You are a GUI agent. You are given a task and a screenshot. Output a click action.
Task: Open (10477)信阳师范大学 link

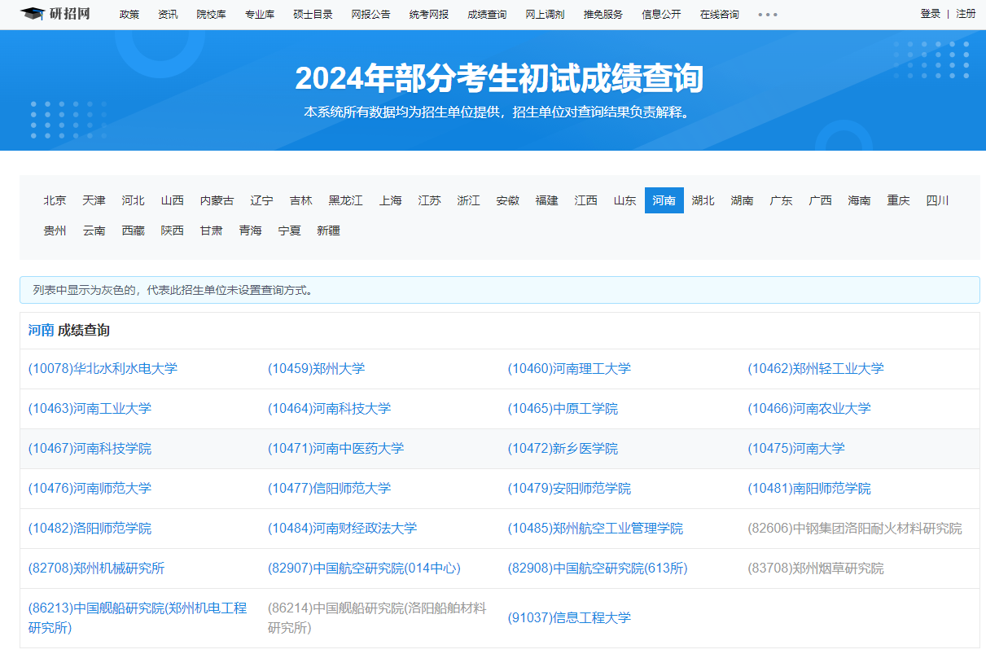click(x=330, y=488)
